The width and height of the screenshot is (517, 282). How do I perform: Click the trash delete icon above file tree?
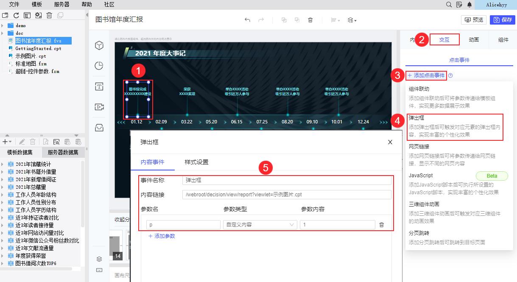point(49,15)
